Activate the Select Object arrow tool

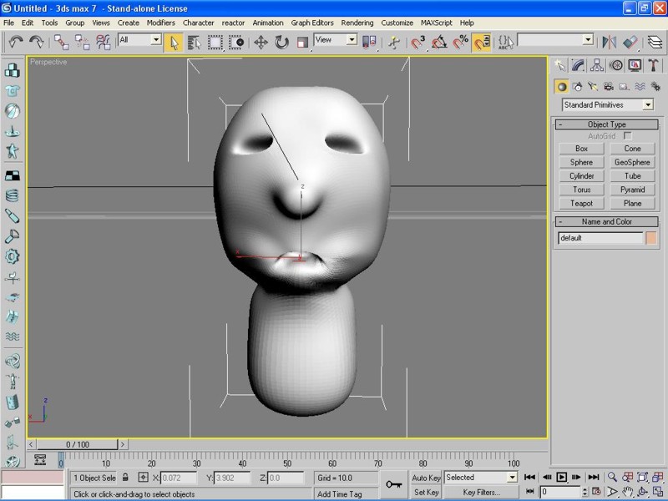174,43
